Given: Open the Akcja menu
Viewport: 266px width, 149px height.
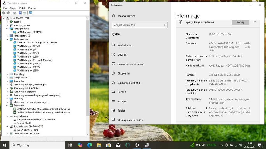Looking at the screenshot, I should tap(13, 8).
